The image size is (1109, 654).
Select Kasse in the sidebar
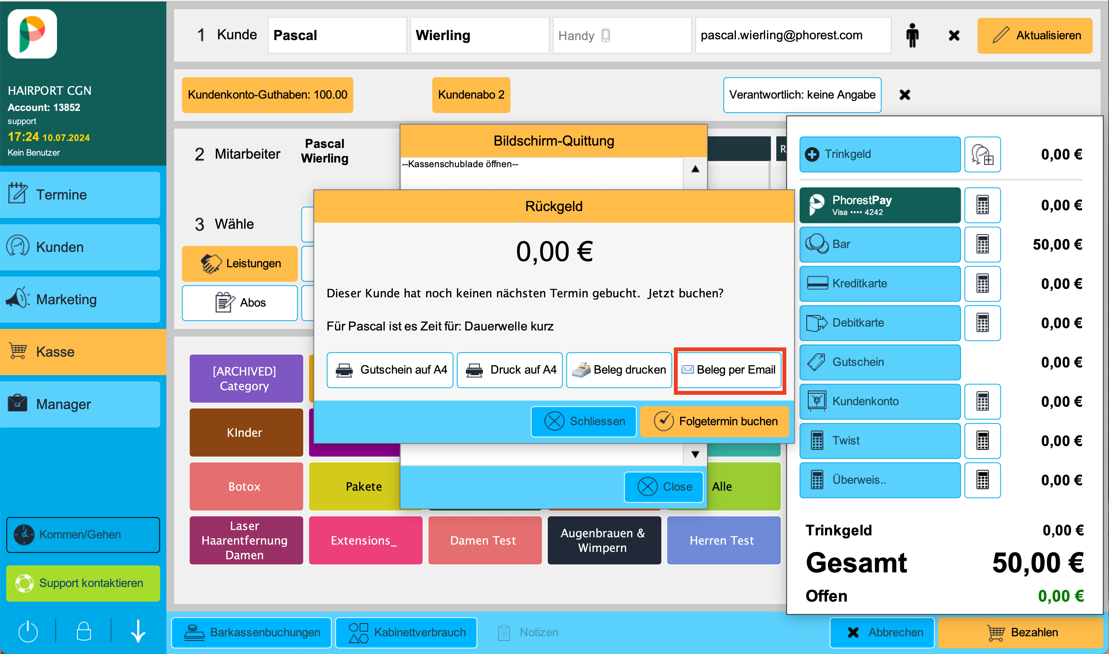(x=83, y=352)
